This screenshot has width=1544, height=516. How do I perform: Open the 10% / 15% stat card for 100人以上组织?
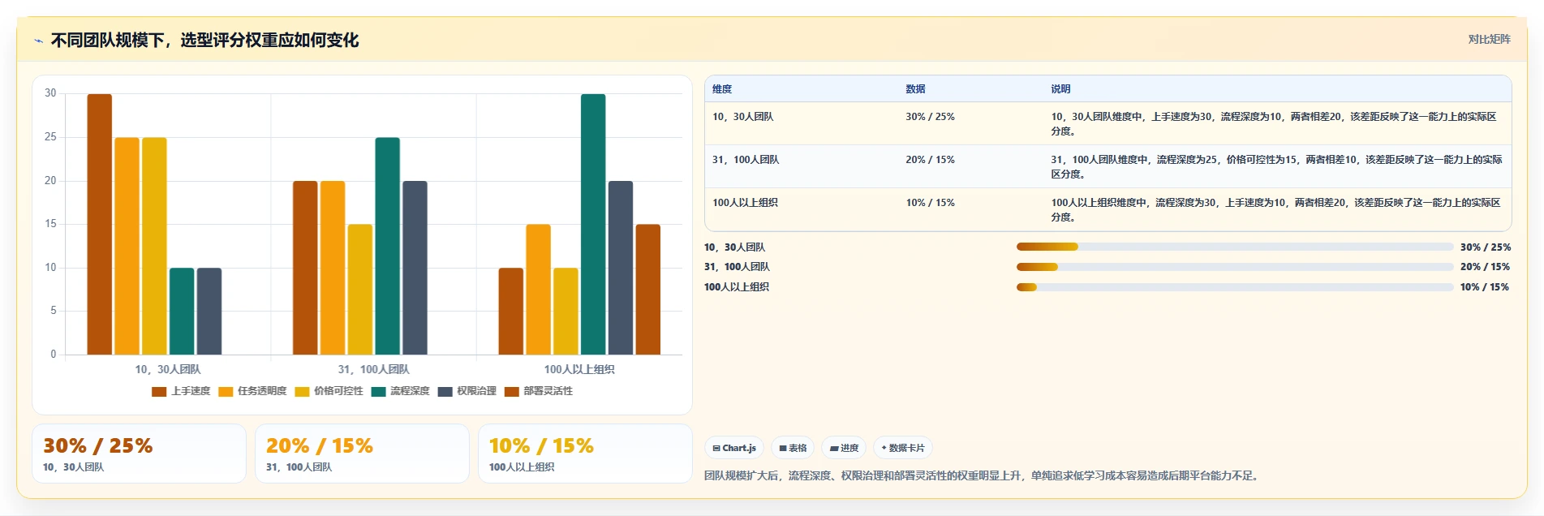(x=585, y=454)
